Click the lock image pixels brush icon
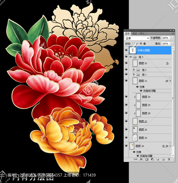This screenshot has height=183, width=178. [x=137, y=44]
